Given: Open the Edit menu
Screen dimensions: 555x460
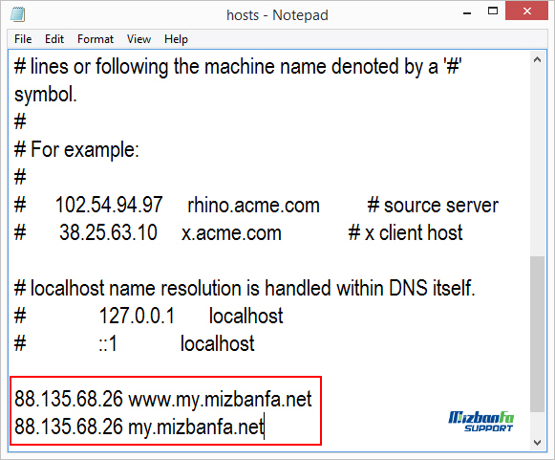Looking at the screenshot, I should click(x=54, y=39).
